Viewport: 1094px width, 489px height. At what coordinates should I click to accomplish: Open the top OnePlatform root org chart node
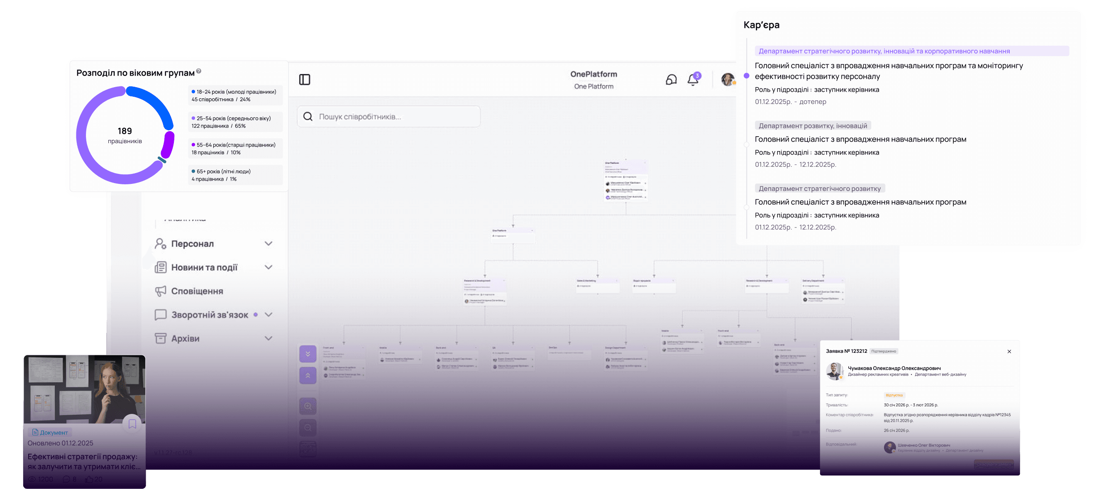click(625, 180)
